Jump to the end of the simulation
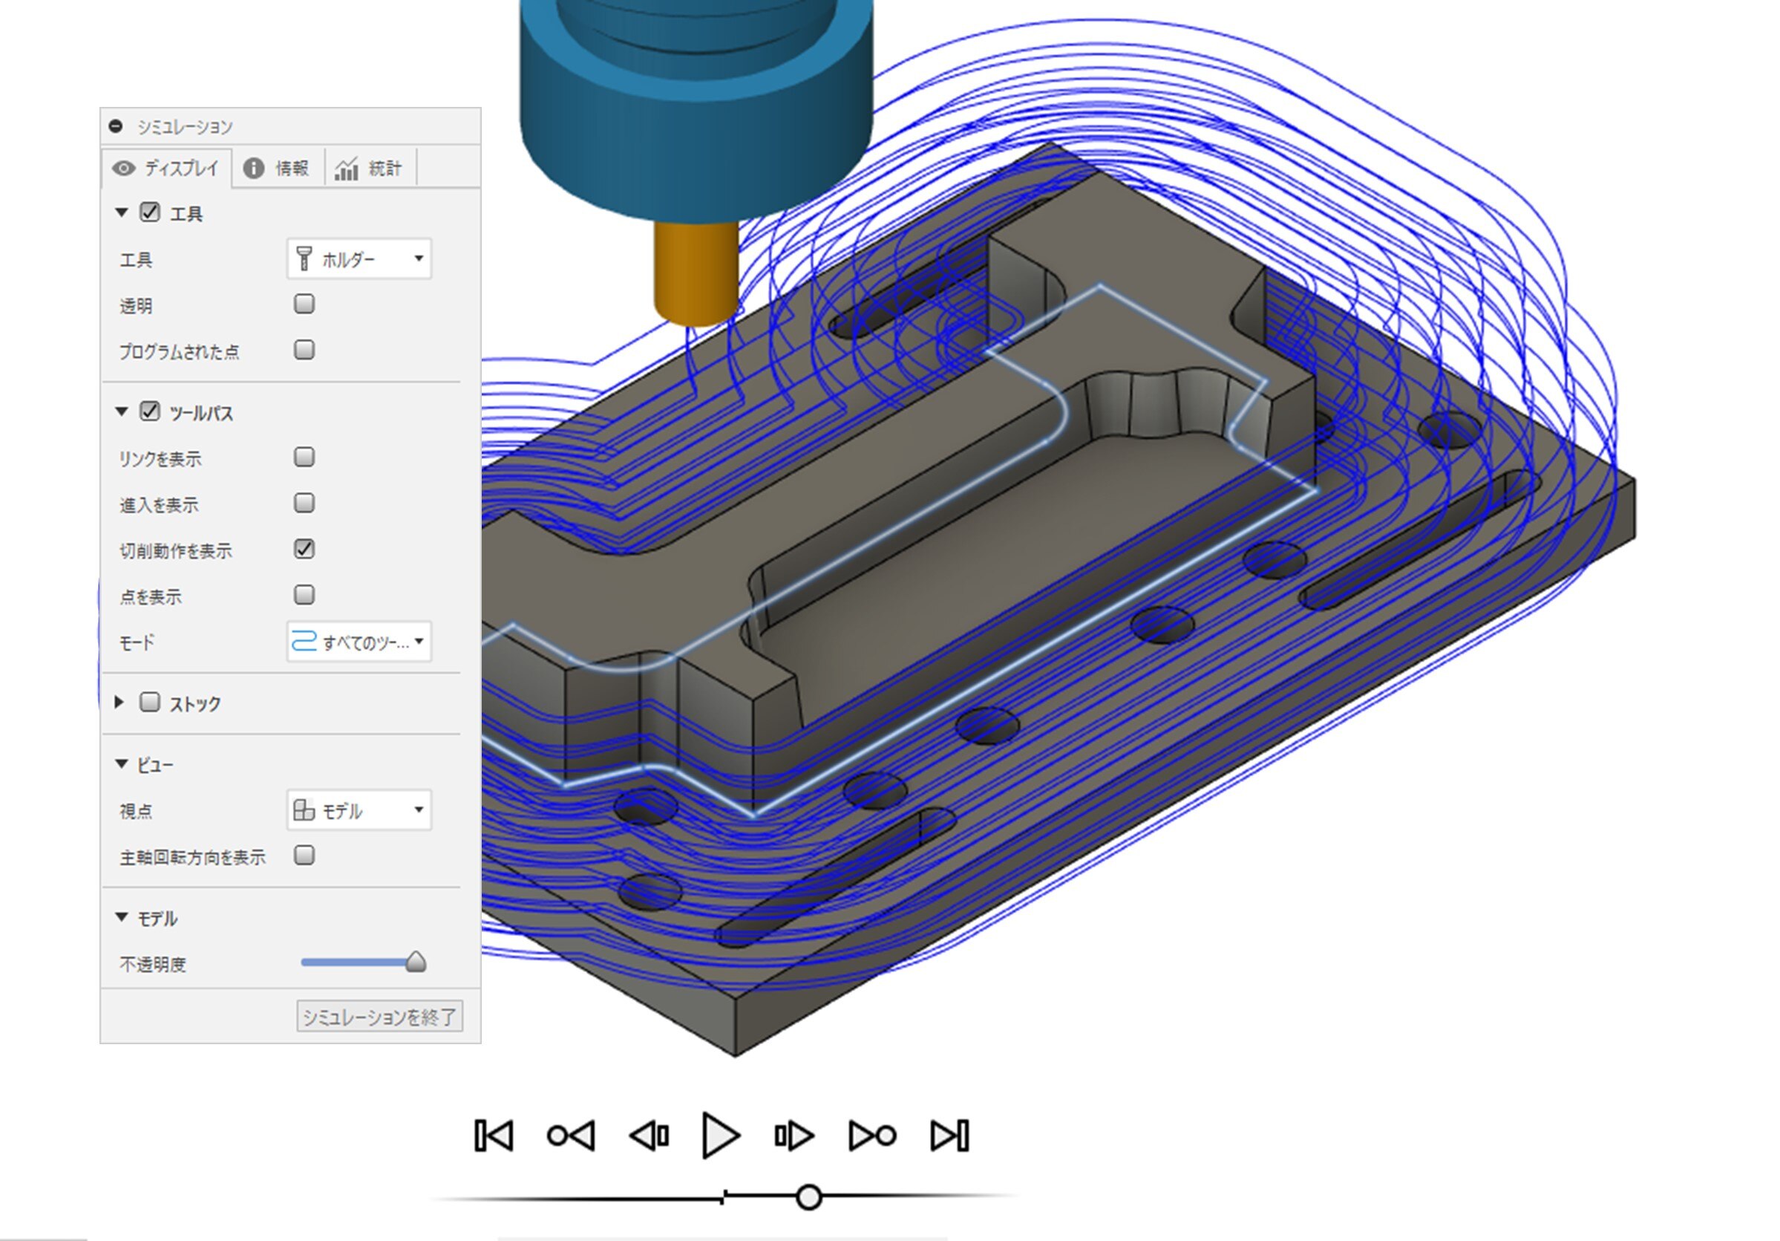Image resolution: width=1780 pixels, height=1241 pixels. (x=949, y=1136)
